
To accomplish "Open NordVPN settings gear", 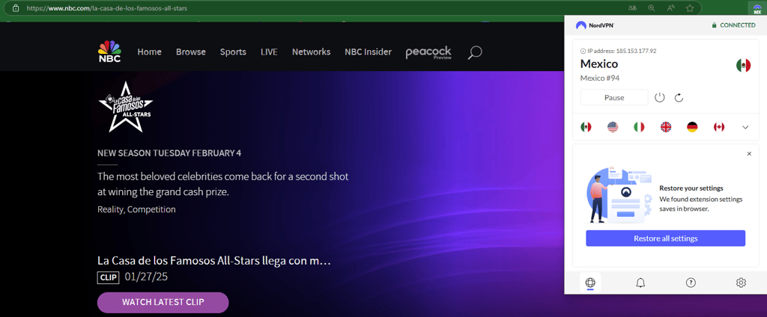I will [741, 283].
